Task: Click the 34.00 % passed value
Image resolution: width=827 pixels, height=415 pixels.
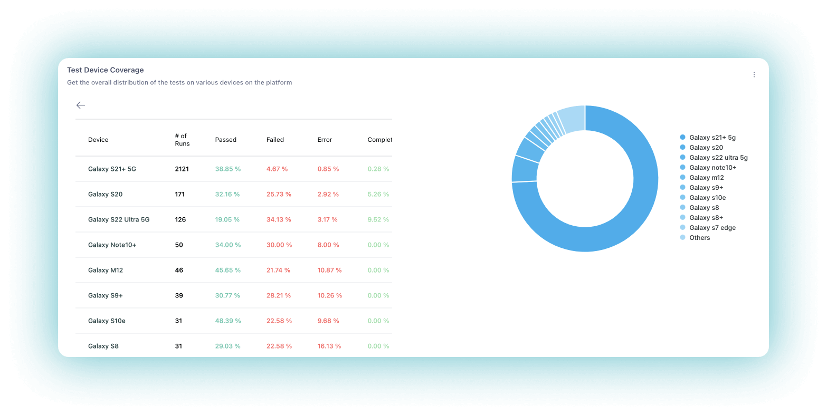Action: tap(228, 245)
